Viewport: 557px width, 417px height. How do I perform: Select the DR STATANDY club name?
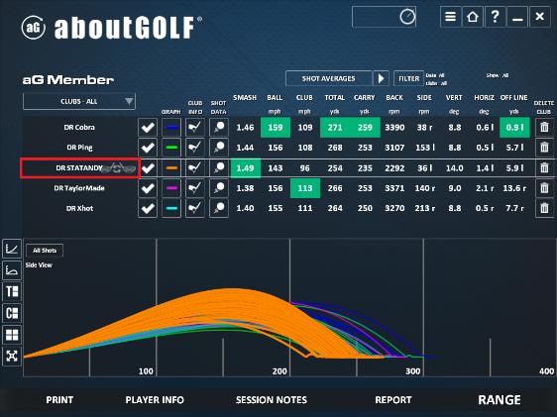[x=79, y=167]
